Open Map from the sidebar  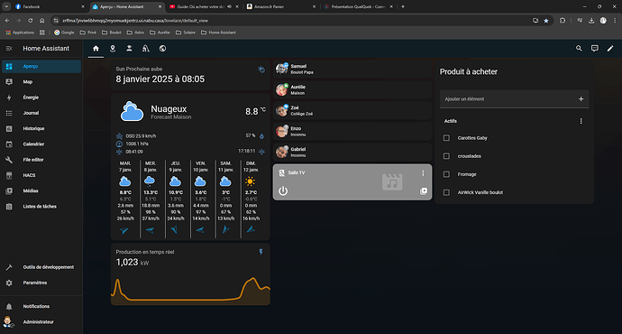(41, 82)
